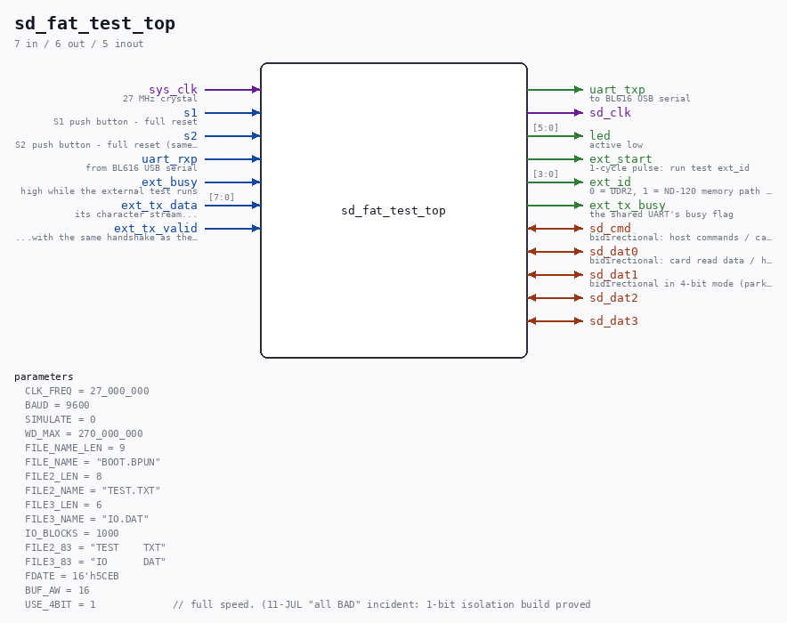
Task: Click the FILE3_NAME = "IO.DAT" parameter
Action: point(87,519)
